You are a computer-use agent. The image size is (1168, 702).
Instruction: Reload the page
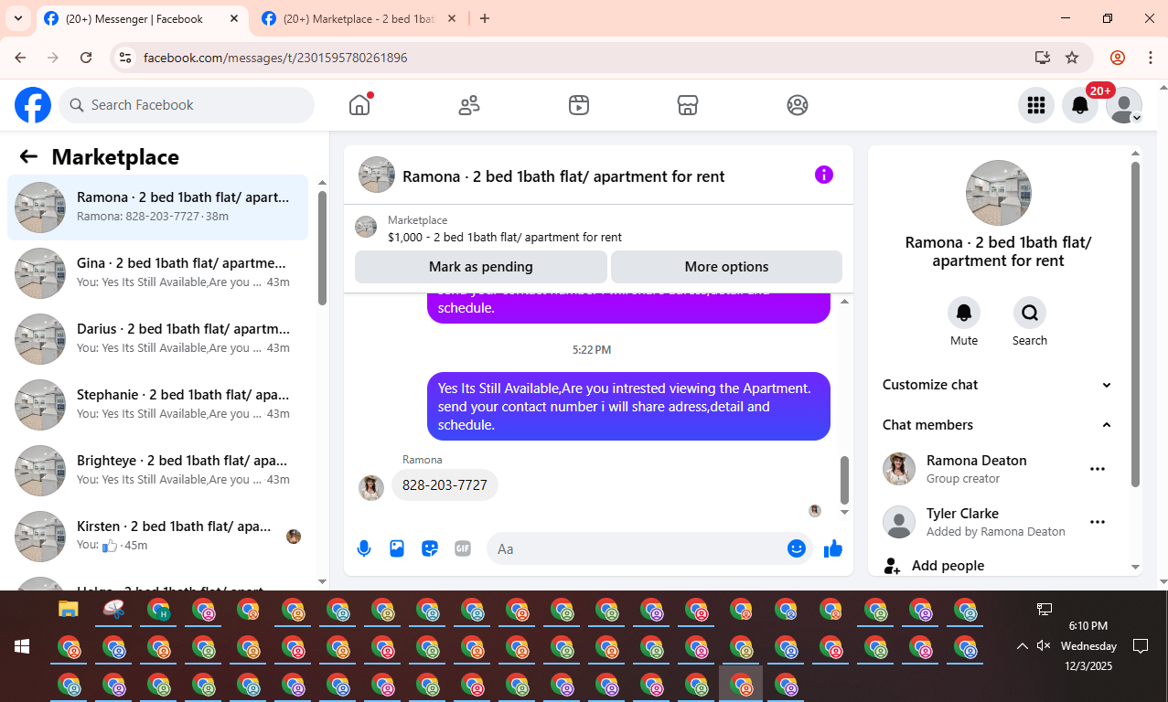pyautogui.click(x=86, y=58)
